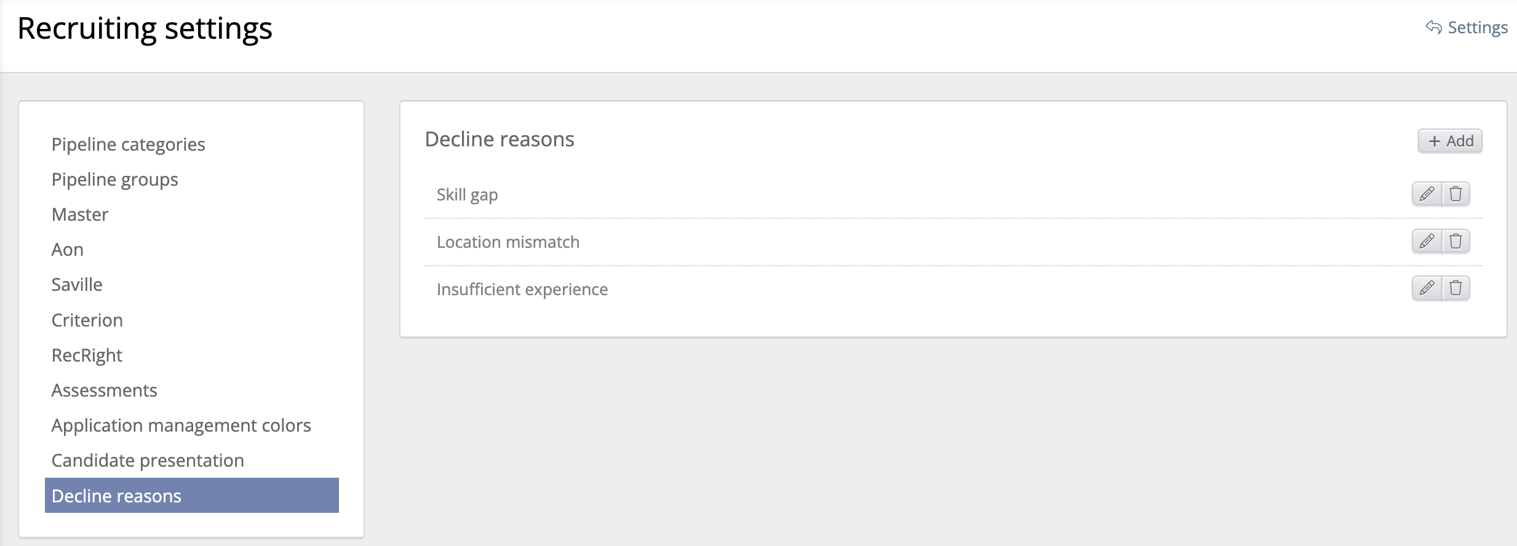Go back to Settings
The height and width of the screenshot is (546, 1517).
[x=1467, y=28]
